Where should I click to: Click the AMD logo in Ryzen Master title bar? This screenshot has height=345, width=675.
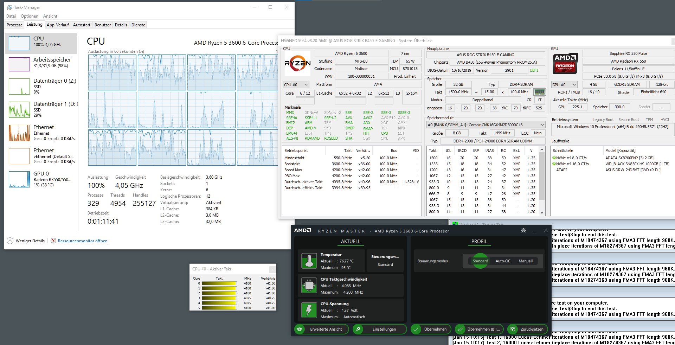coord(303,231)
